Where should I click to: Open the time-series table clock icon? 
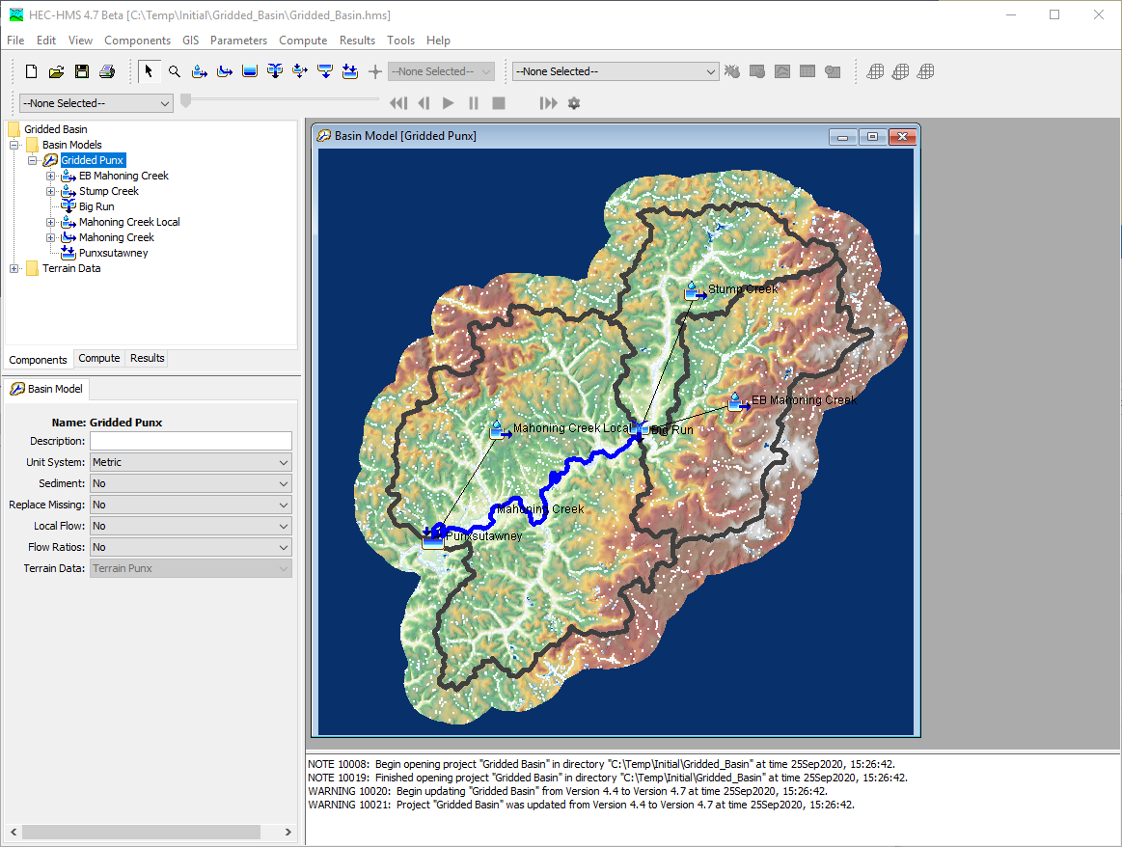click(x=833, y=71)
